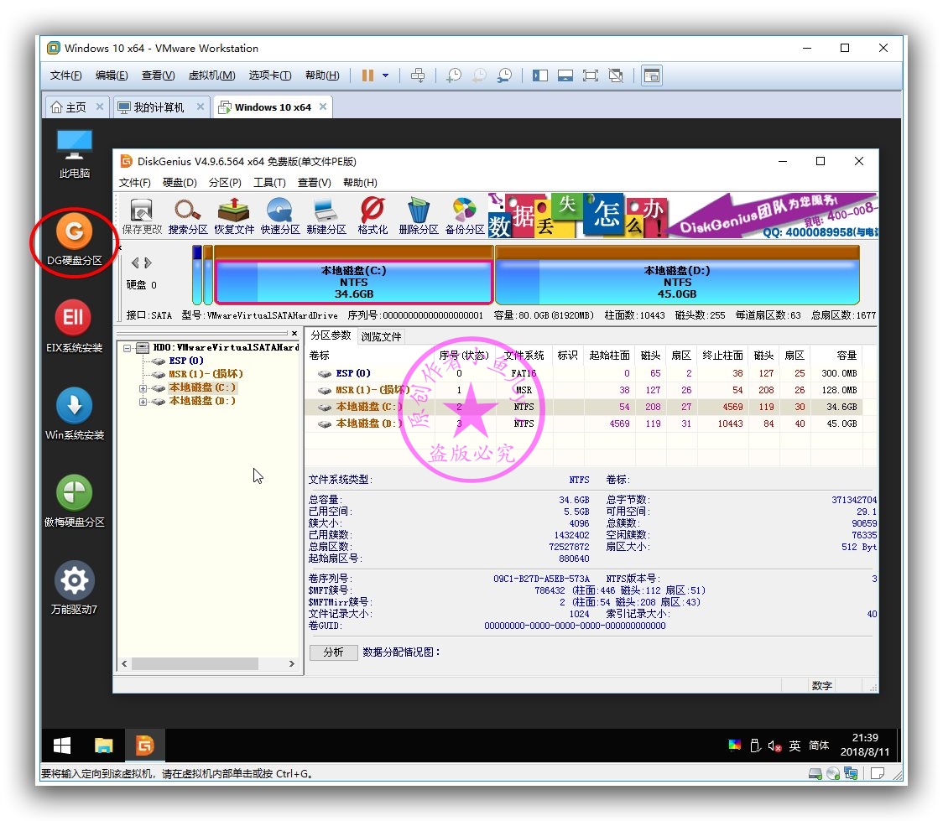Open VMware pause button dropdown arrow
Viewport: 943px width, 821px height.
[x=385, y=75]
